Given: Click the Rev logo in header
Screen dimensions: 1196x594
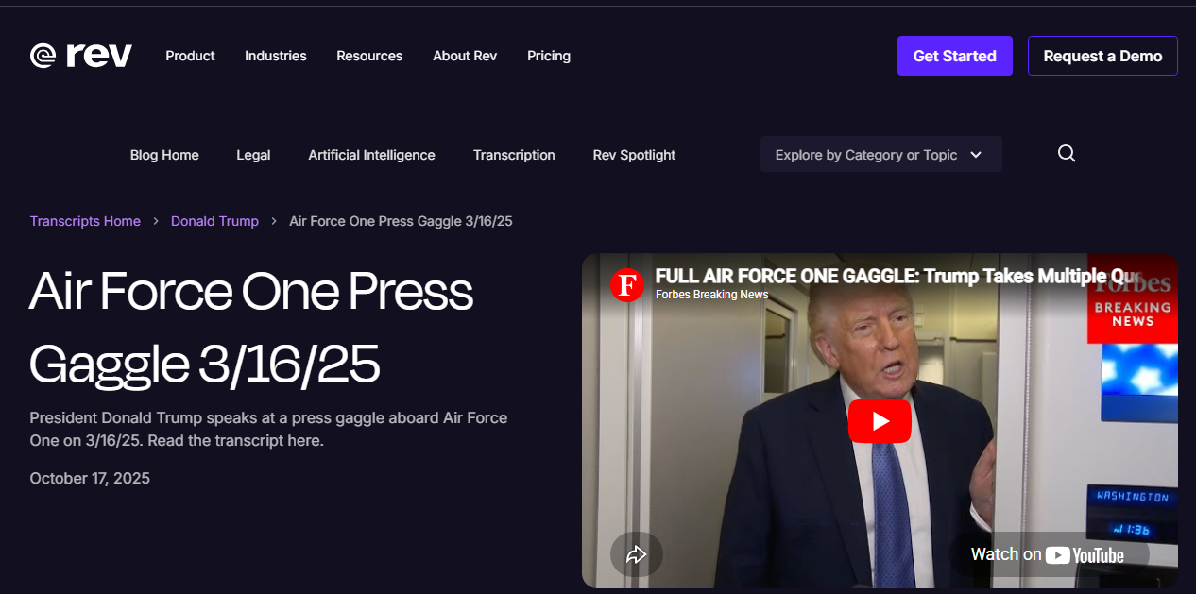Looking at the screenshot, I should [x=81, y=56].
